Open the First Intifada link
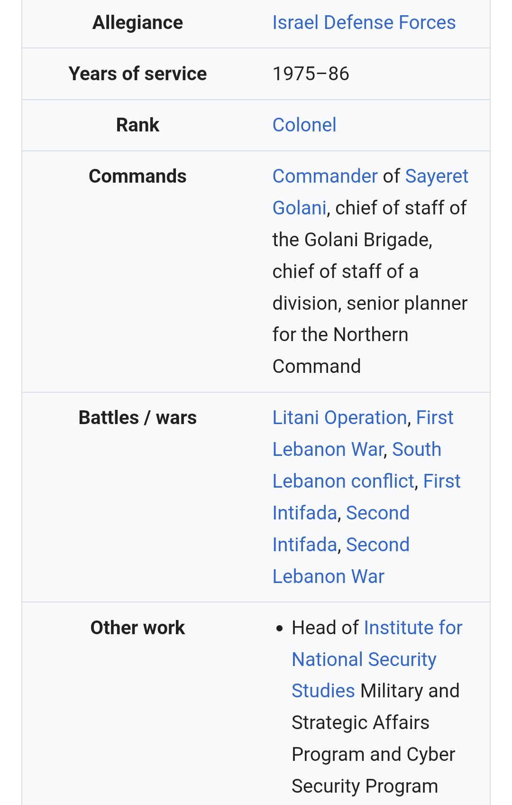512x805 pixels. (304, 513)
